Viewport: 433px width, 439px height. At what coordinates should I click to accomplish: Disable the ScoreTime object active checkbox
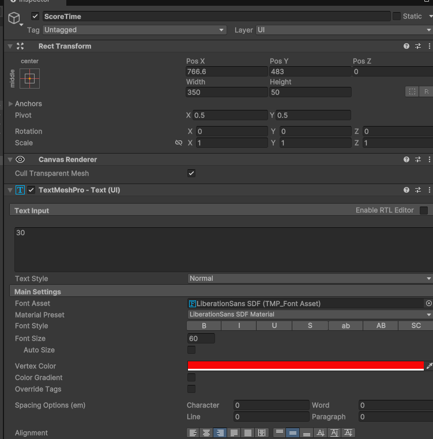click(35, 16)
